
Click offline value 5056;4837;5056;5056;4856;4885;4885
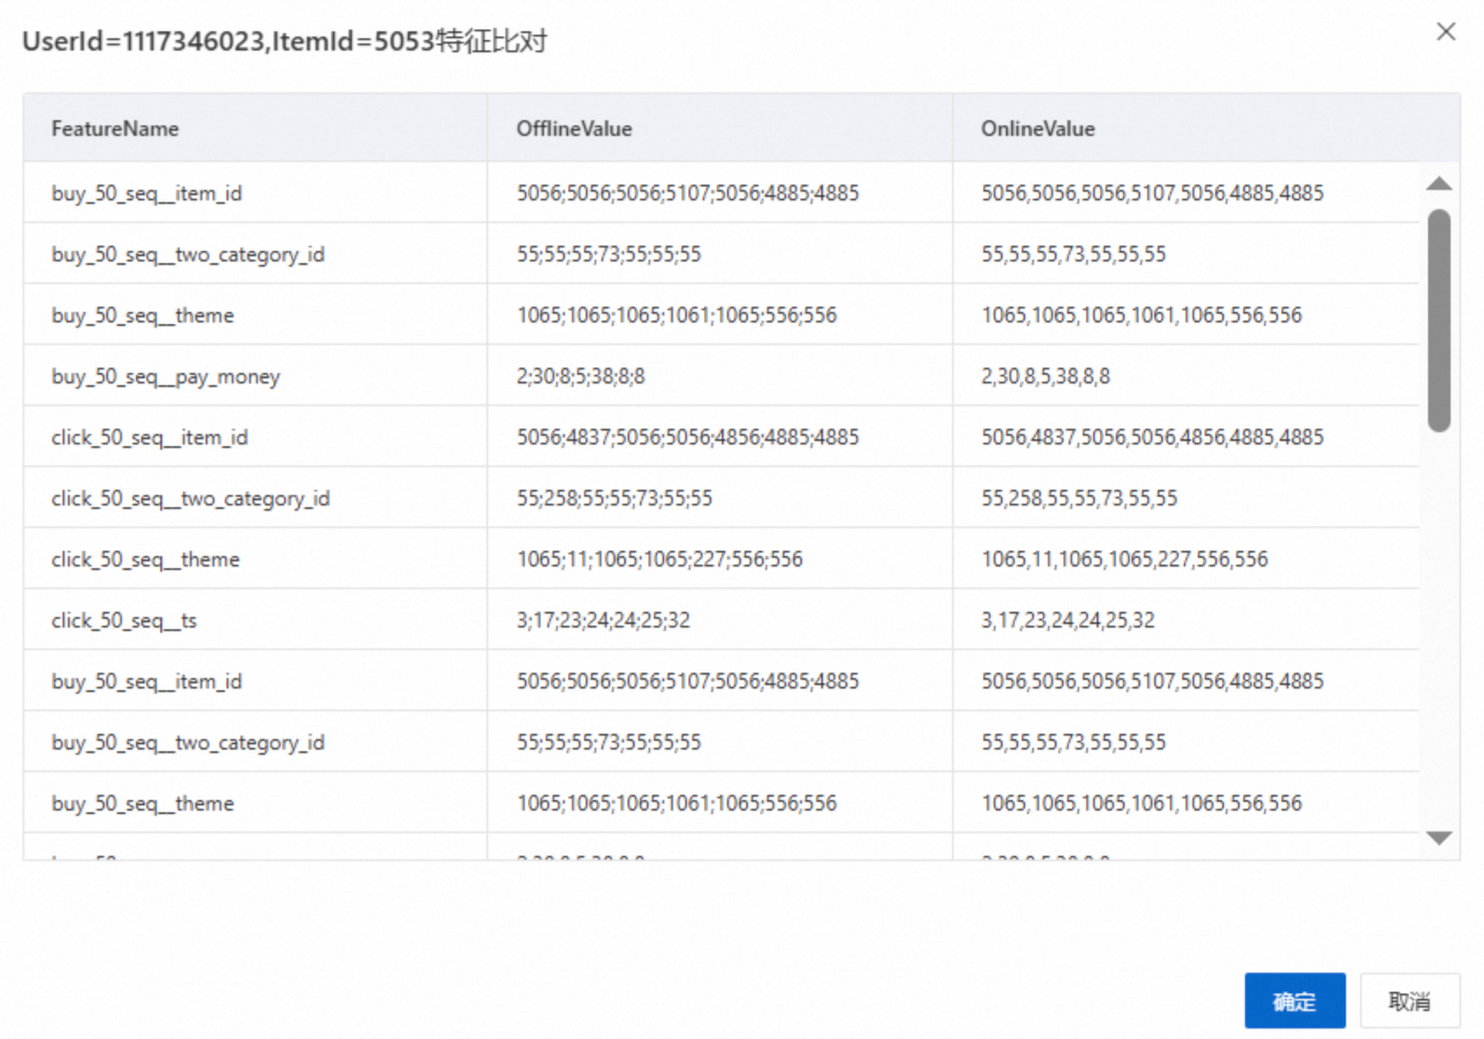pos(688,438)
